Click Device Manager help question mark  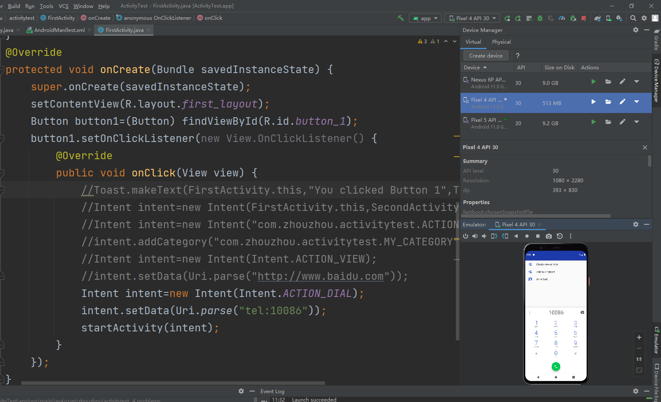518,55
